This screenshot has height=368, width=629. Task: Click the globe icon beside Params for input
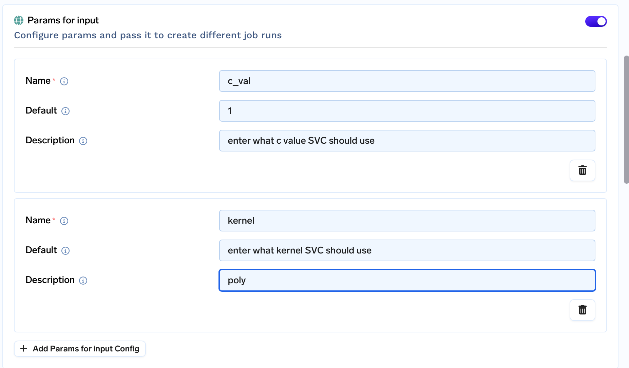coord(19,20)
